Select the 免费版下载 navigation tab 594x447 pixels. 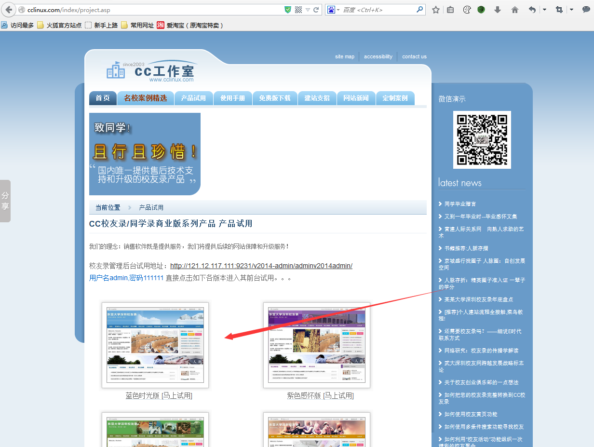[x=275, y=98]
